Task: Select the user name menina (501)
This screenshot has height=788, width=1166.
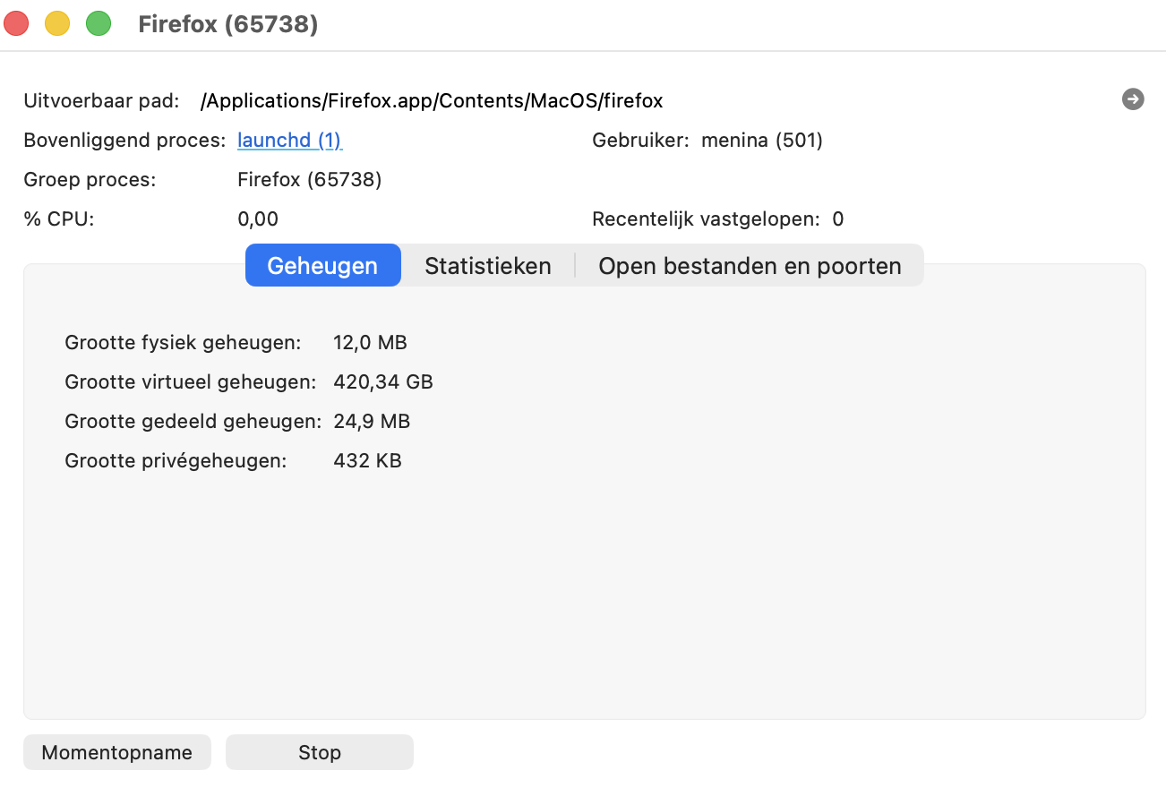Action: 761,141
